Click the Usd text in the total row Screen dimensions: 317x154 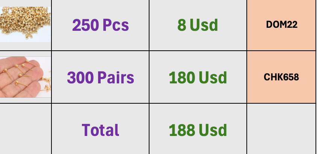click(x=213, y=130)
